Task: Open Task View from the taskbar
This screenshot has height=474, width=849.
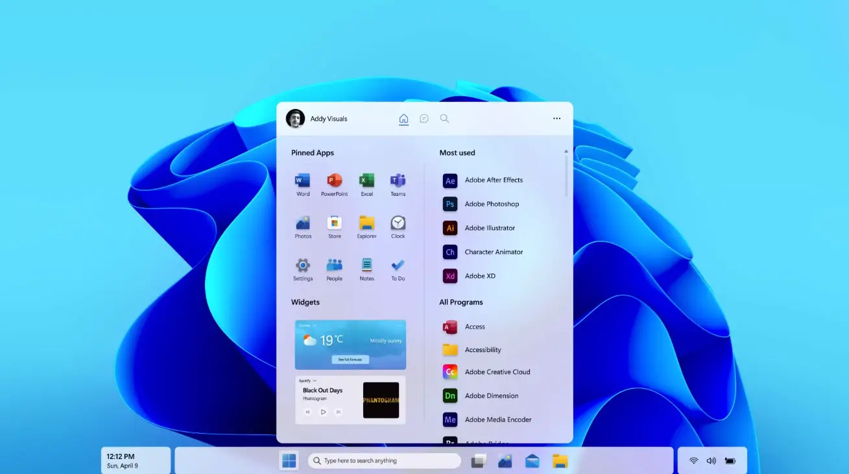Action: (x=479, y=460)
